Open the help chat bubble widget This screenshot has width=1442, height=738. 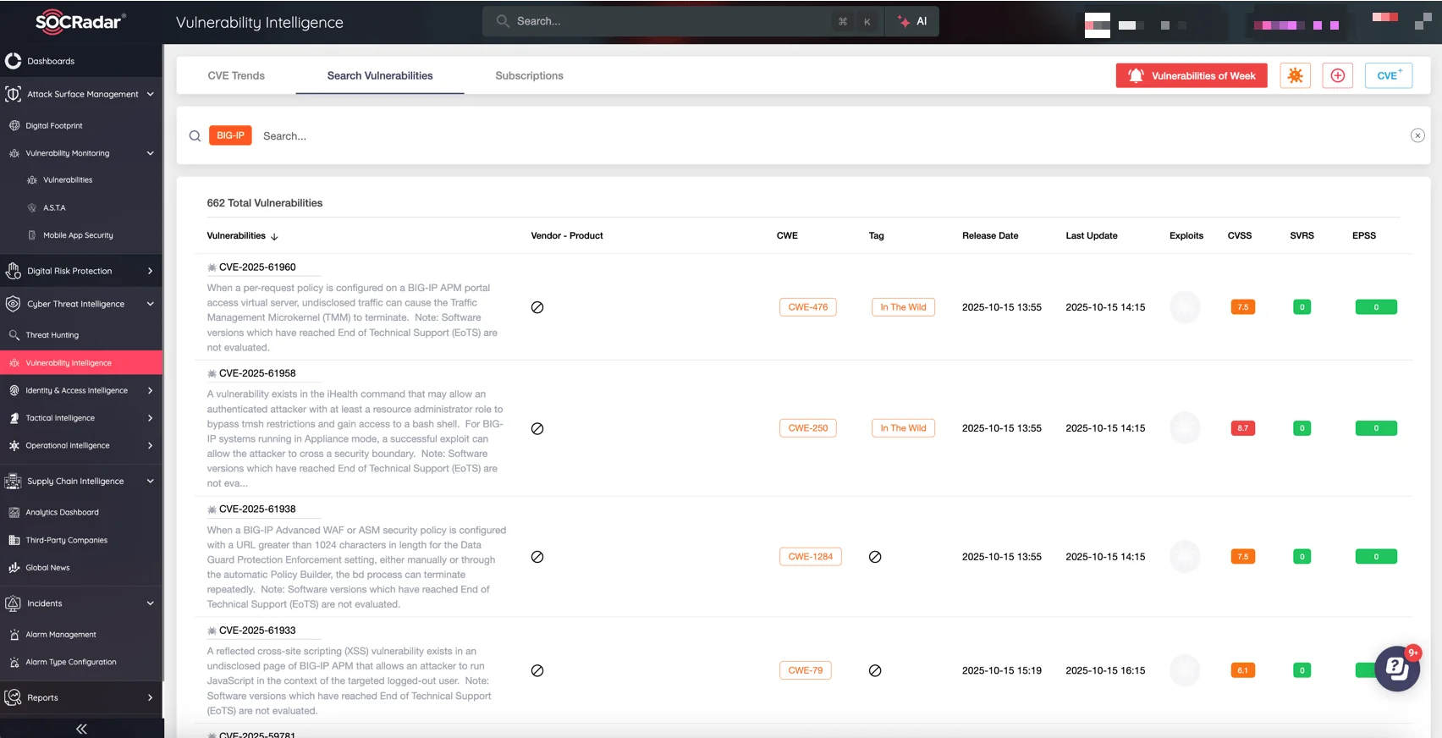[x=1396, y=669]
